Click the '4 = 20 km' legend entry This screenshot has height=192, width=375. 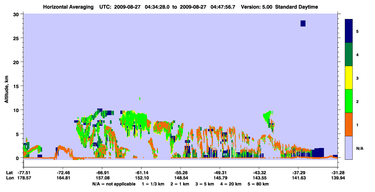click(230, 184)
